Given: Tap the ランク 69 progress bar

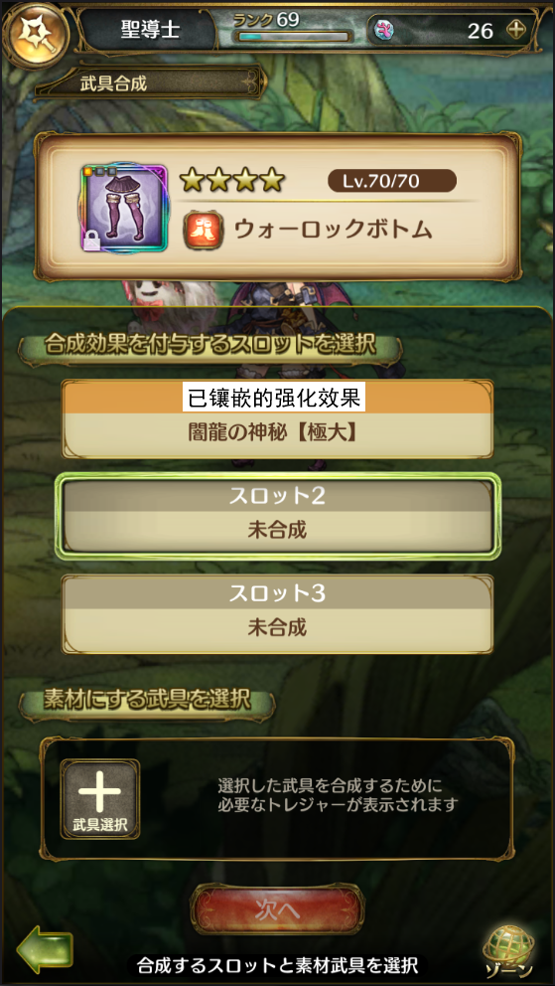Looking at the screenshot, I should [293, 37].
